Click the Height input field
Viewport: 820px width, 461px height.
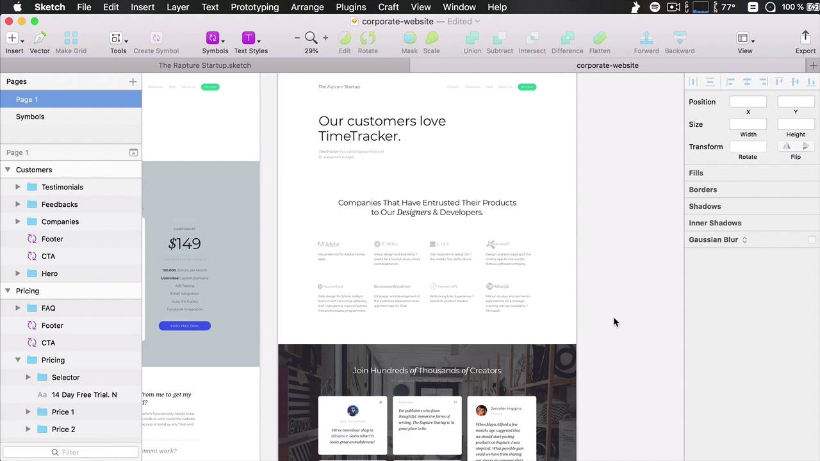[x=796, y=124]
